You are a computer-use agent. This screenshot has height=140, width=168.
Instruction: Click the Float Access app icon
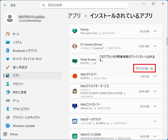pyautogui.click(x=75, y=61)
